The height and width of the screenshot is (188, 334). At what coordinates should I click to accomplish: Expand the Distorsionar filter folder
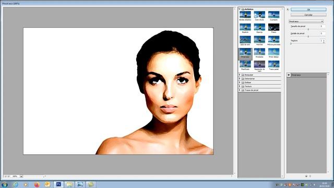[x=240, y=79]
